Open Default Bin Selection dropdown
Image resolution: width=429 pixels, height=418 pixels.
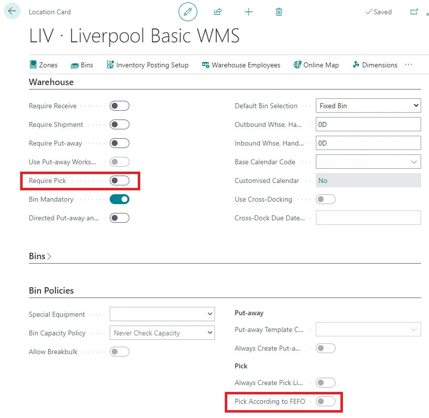(368, 106)
